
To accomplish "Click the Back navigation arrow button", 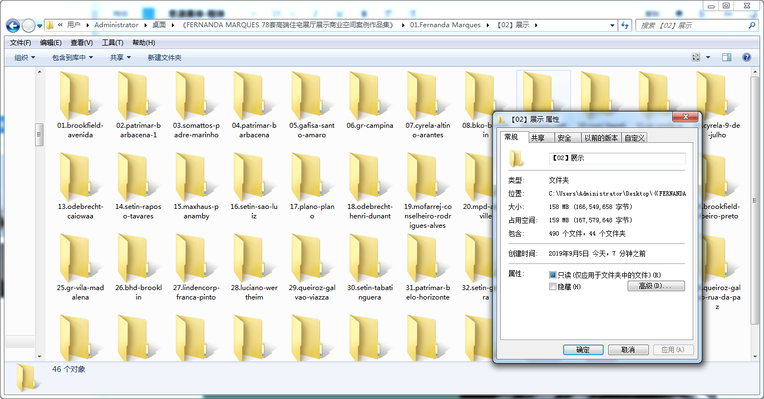I will [13, 25].
